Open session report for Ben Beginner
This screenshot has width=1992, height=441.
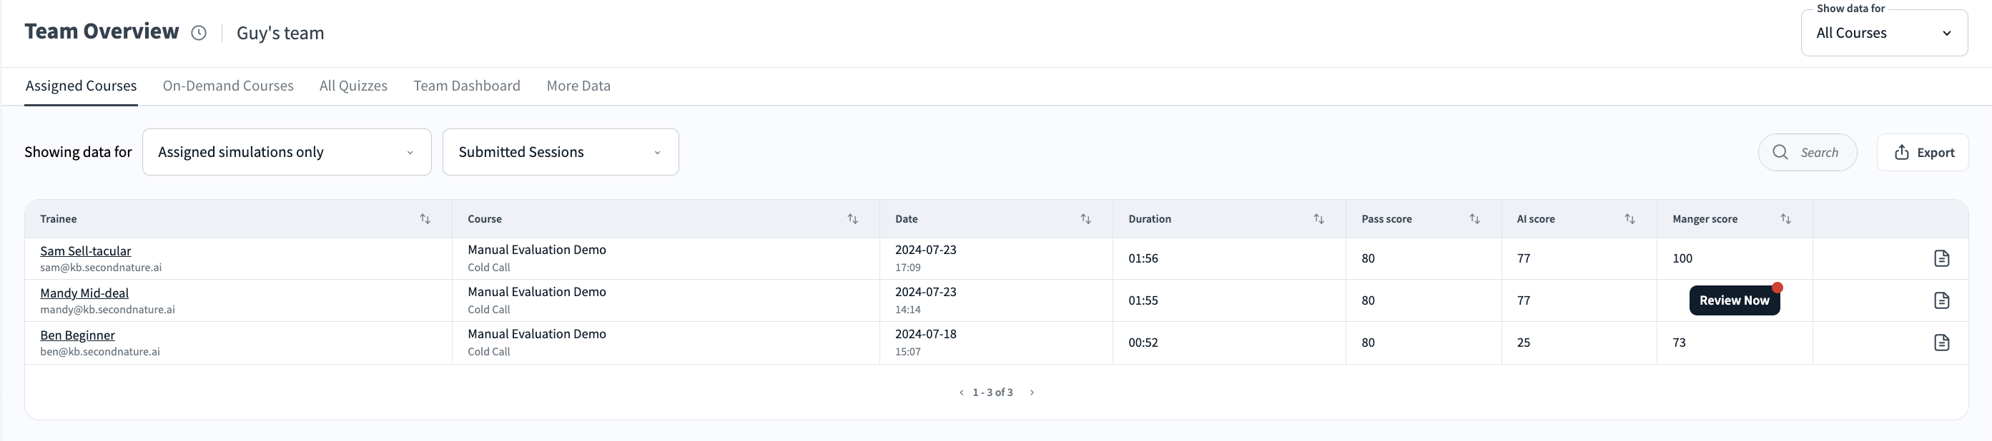tap(1941, 342)
